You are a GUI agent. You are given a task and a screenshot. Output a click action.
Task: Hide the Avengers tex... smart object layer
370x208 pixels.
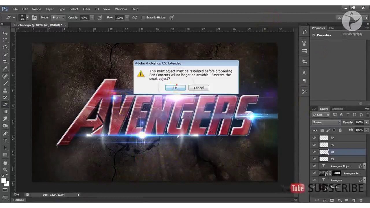tap(314, 173)
